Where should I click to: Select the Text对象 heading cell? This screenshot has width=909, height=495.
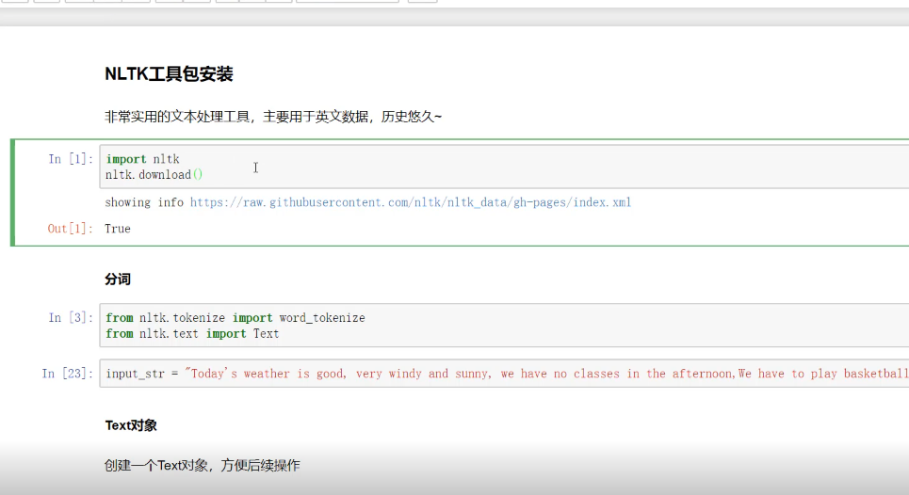click(131, 425)
